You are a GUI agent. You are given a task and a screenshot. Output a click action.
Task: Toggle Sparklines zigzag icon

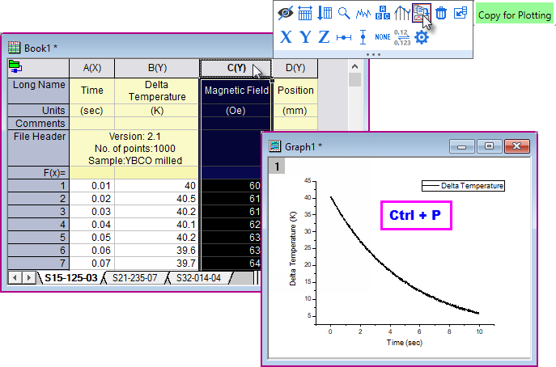(363, 14)
